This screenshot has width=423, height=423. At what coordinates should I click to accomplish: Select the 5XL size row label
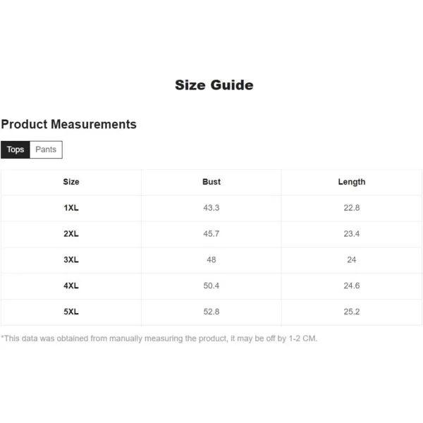[71, 312]
